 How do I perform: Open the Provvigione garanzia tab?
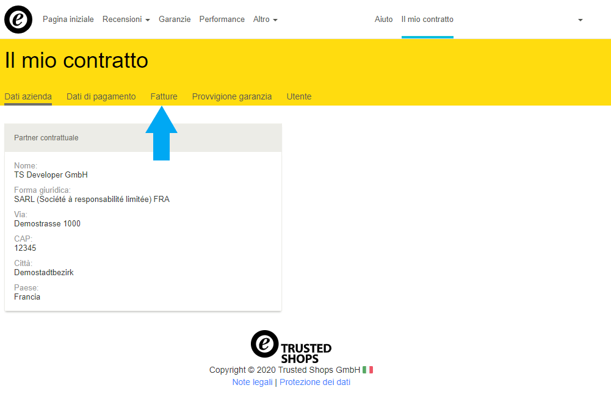(x=232, y=96)
